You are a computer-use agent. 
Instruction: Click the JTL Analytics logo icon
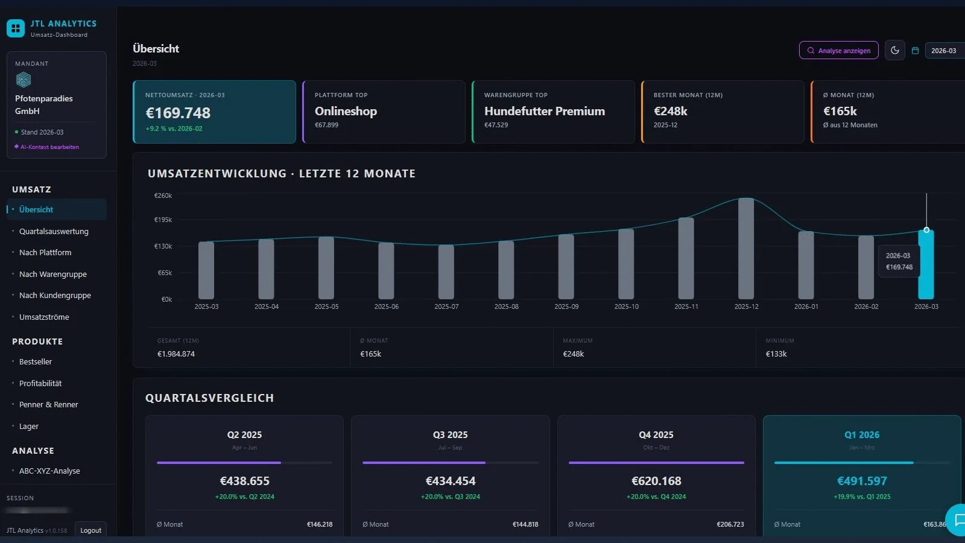click(x=16, y=28)
